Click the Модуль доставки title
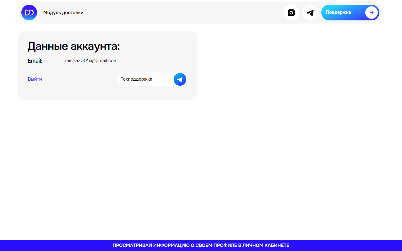 63,13
